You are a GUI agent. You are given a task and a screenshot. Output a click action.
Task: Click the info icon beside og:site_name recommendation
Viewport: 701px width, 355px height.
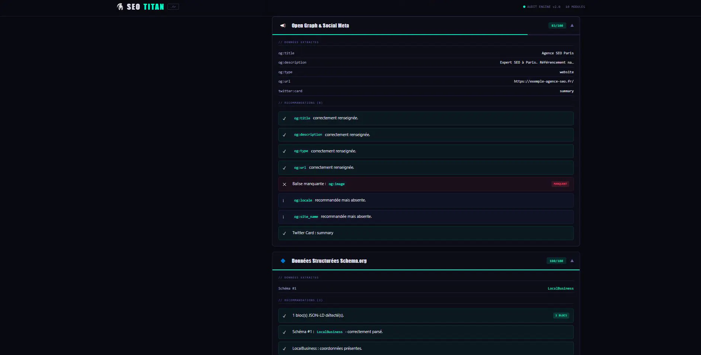[x=283, y=217]
